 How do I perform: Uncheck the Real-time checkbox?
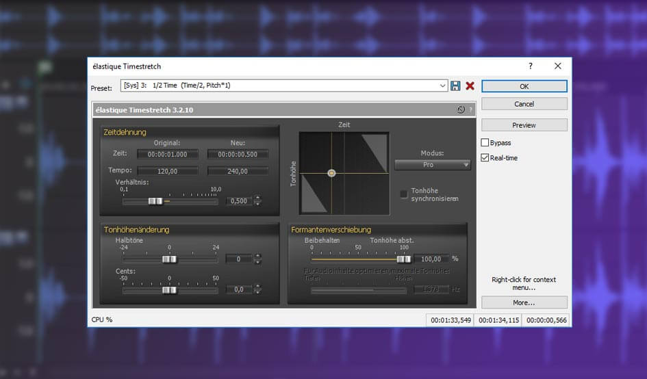click(x=485, y=158)
